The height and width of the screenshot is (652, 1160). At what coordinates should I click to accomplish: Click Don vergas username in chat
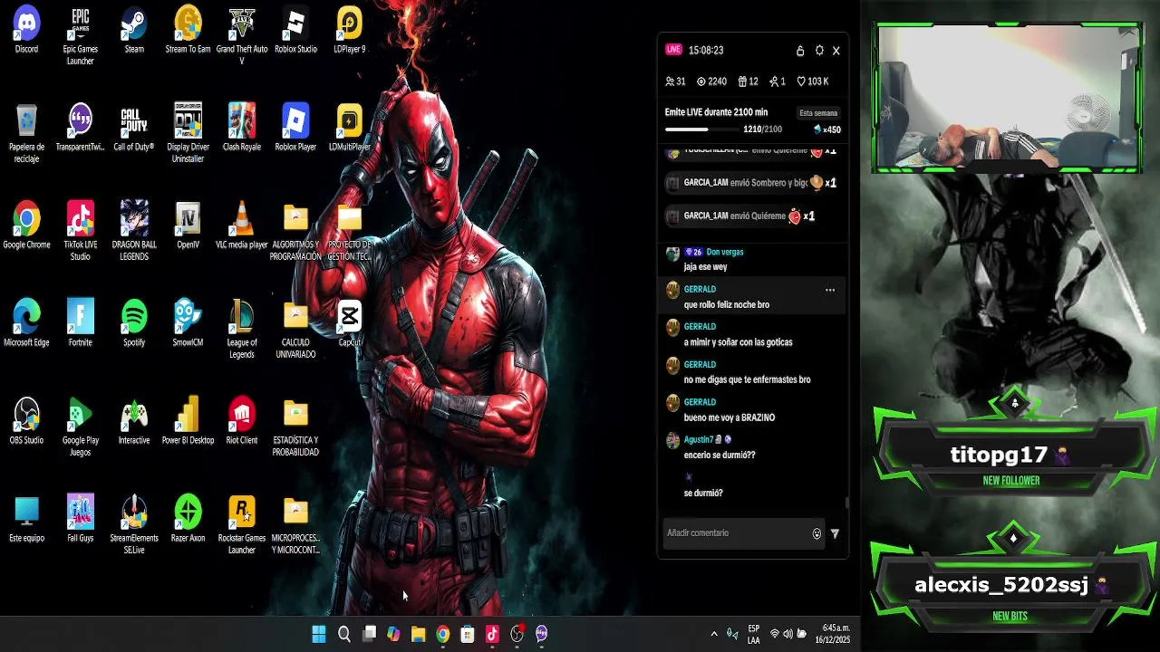click(x=725, y=252)
